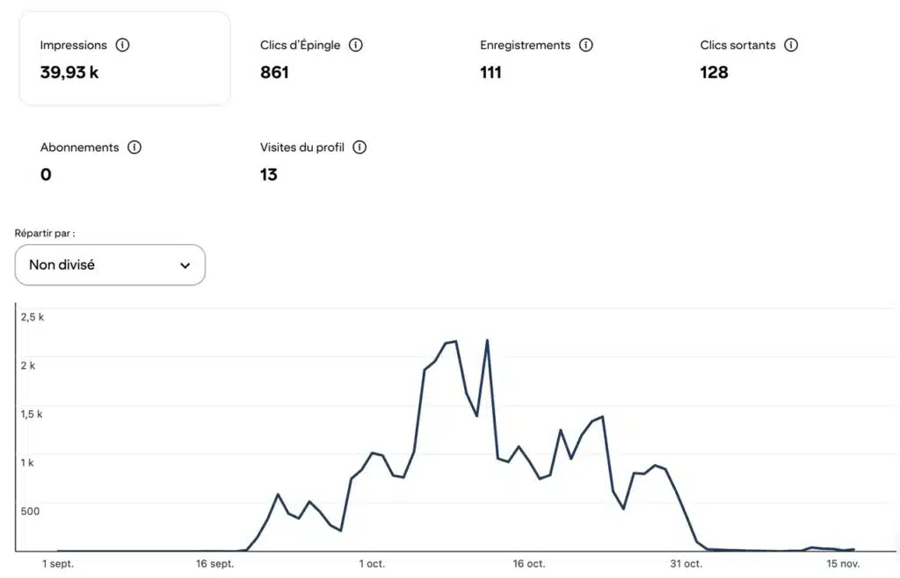Switch chart to Clics sortants

pos(738,45)
